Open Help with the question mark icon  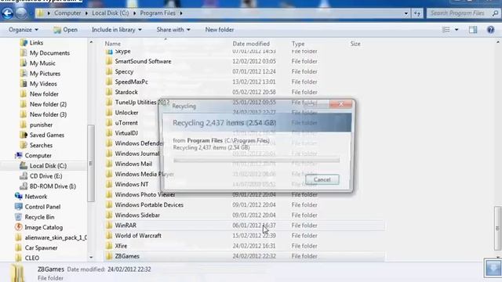[490, 30]
